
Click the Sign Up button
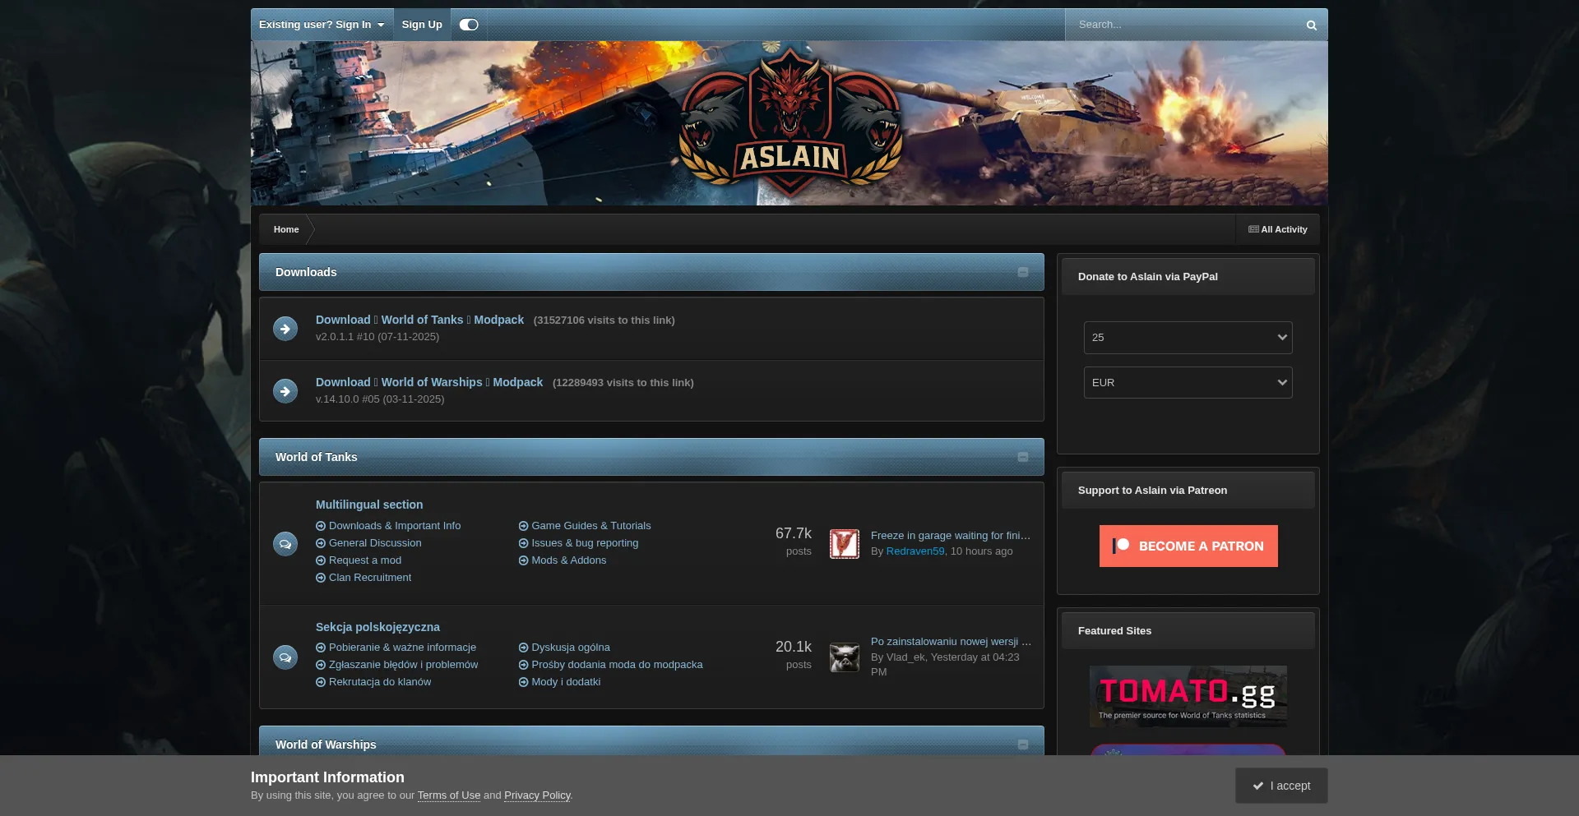[x=422, y=25]
